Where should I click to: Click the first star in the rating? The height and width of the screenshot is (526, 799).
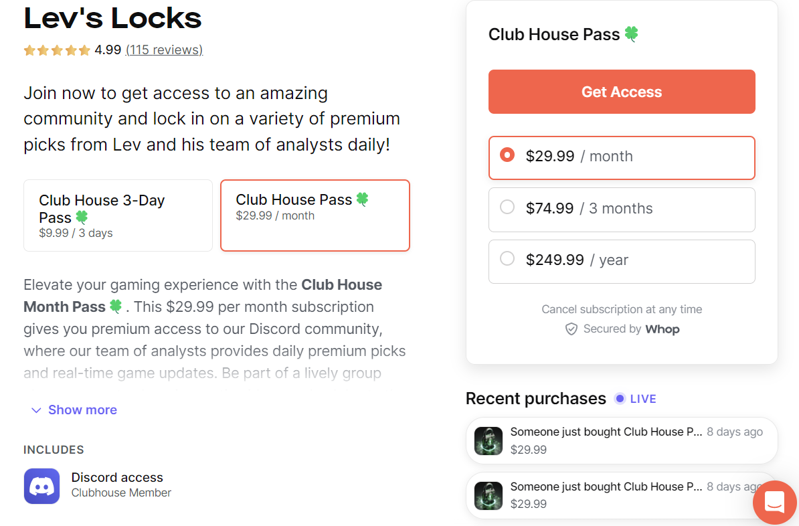point(29,50)
